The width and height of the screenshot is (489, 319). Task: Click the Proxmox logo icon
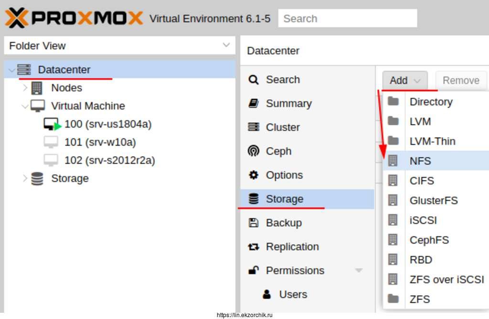point(16,18)
